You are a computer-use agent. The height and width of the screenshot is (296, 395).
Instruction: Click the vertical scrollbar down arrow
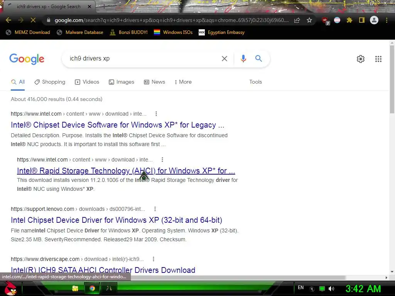click(392, 272)
